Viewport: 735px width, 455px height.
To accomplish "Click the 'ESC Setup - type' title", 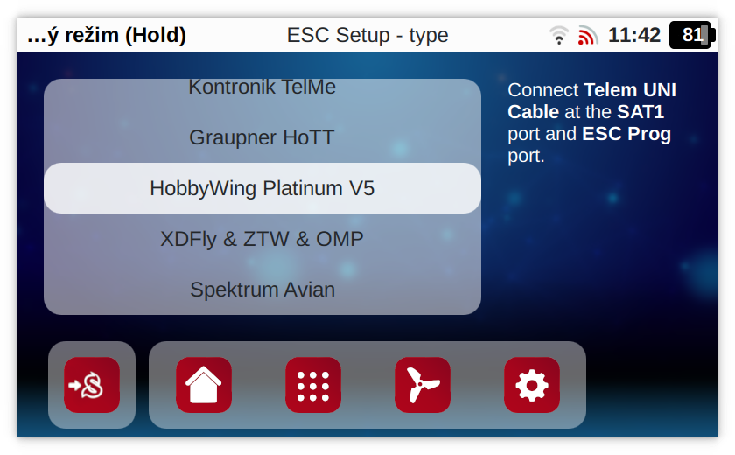I will pos(367,36).
